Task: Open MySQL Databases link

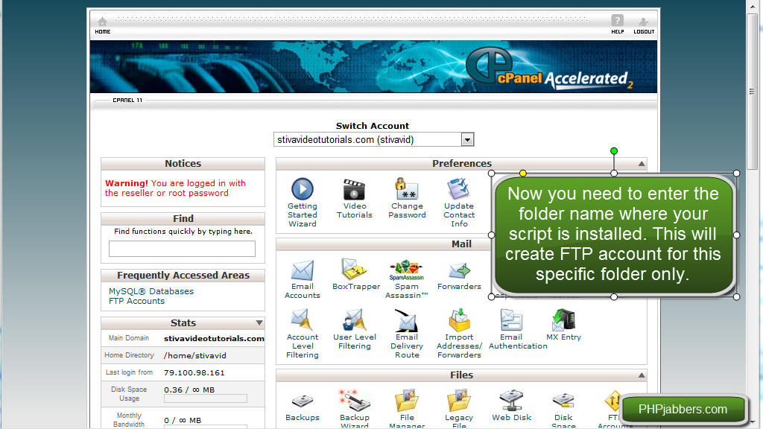Action: point(151,291)
